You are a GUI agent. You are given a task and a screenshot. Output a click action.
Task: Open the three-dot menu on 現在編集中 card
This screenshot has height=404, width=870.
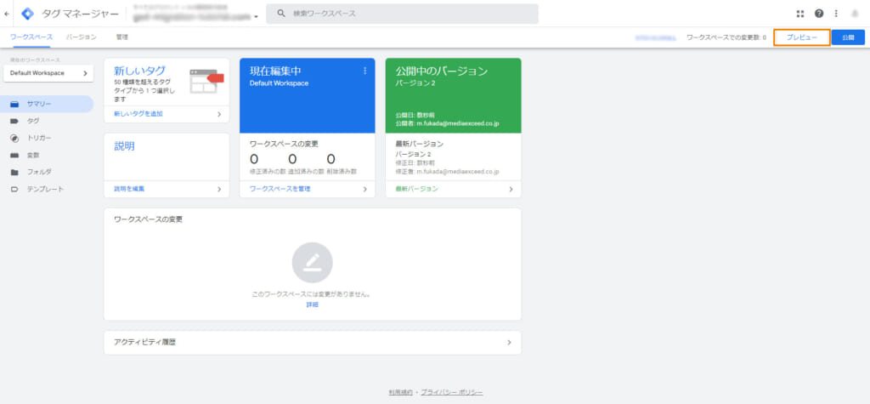click(365, 71)
